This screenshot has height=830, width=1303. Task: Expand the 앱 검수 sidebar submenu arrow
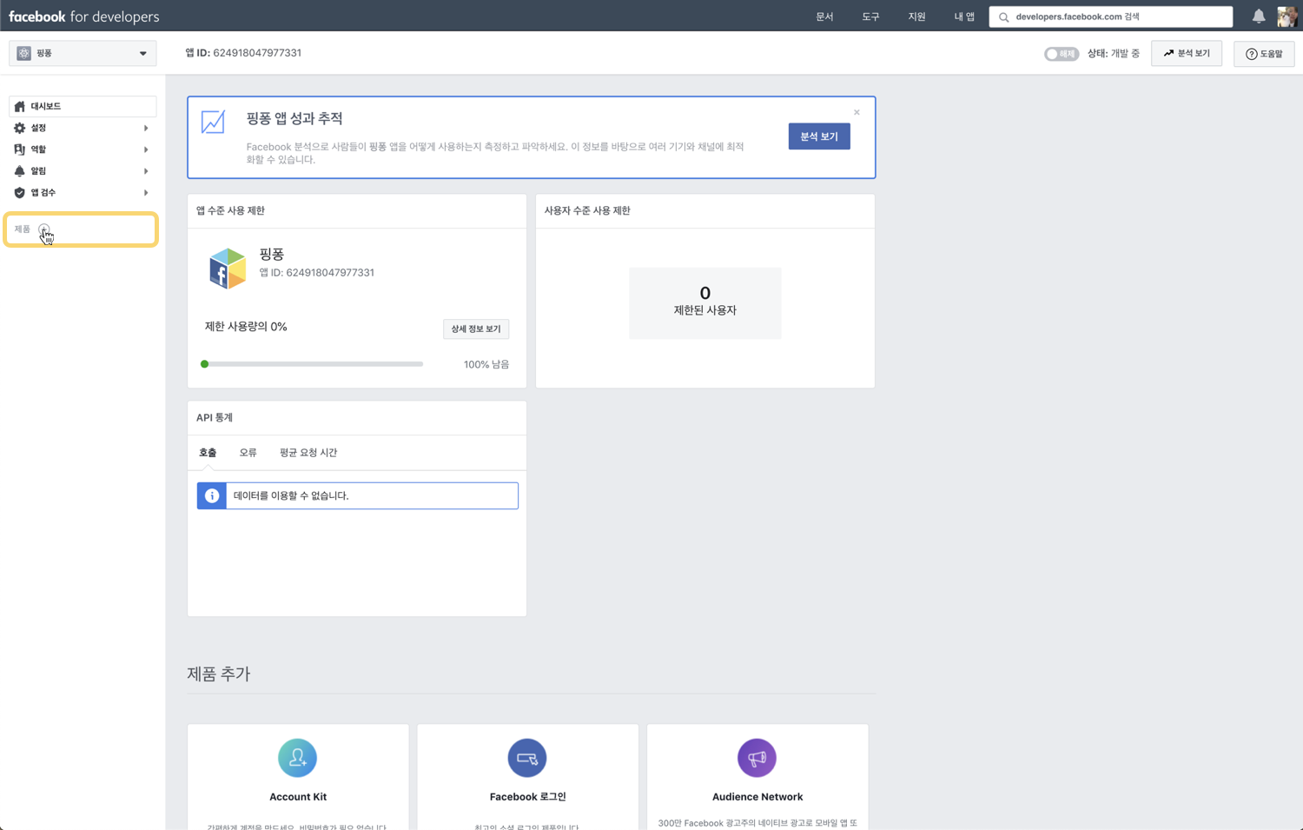point(146,193)
